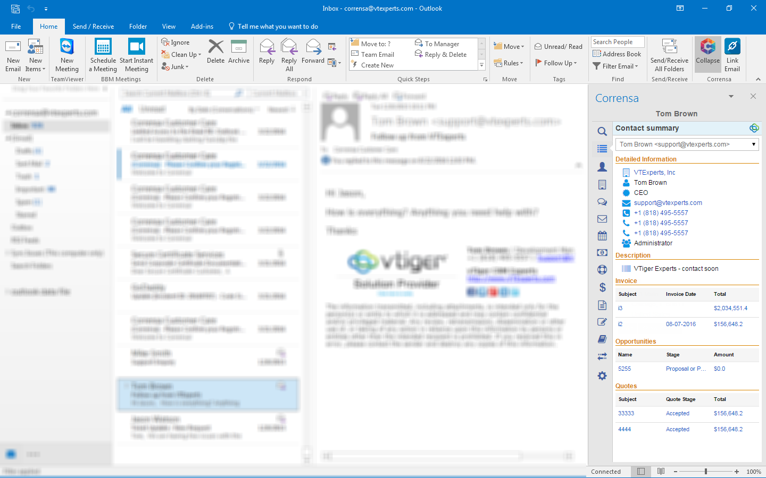Open the banknote money icon in Corrensa sidebar
Screen dimensions: 766x478
602,253
